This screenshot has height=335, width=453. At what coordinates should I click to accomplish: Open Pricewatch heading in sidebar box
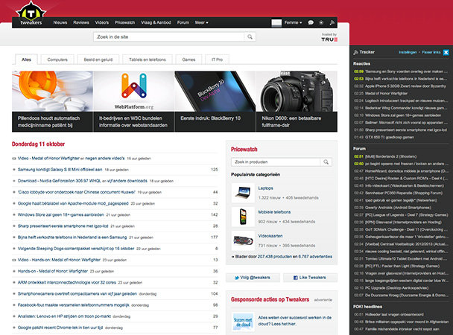(x=244, y=149)
